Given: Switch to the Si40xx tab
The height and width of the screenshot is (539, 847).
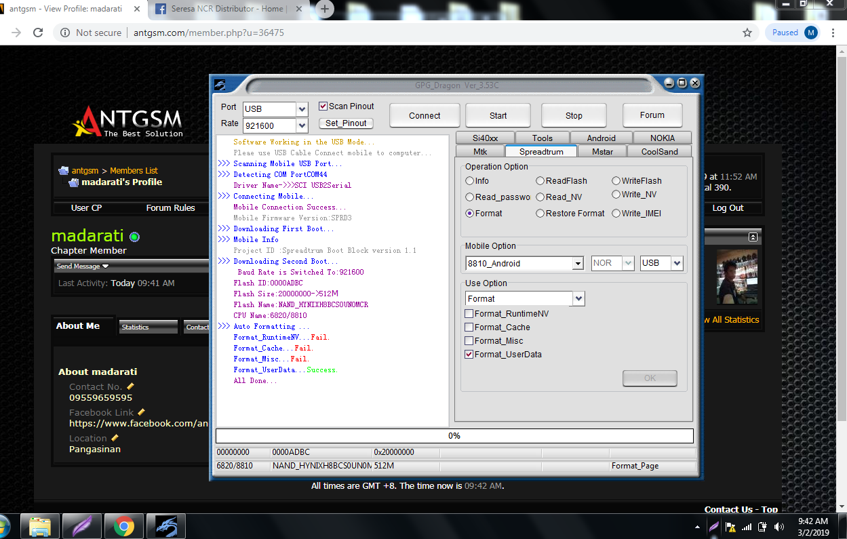Looking at the screenshot, I should pos(485,138).
